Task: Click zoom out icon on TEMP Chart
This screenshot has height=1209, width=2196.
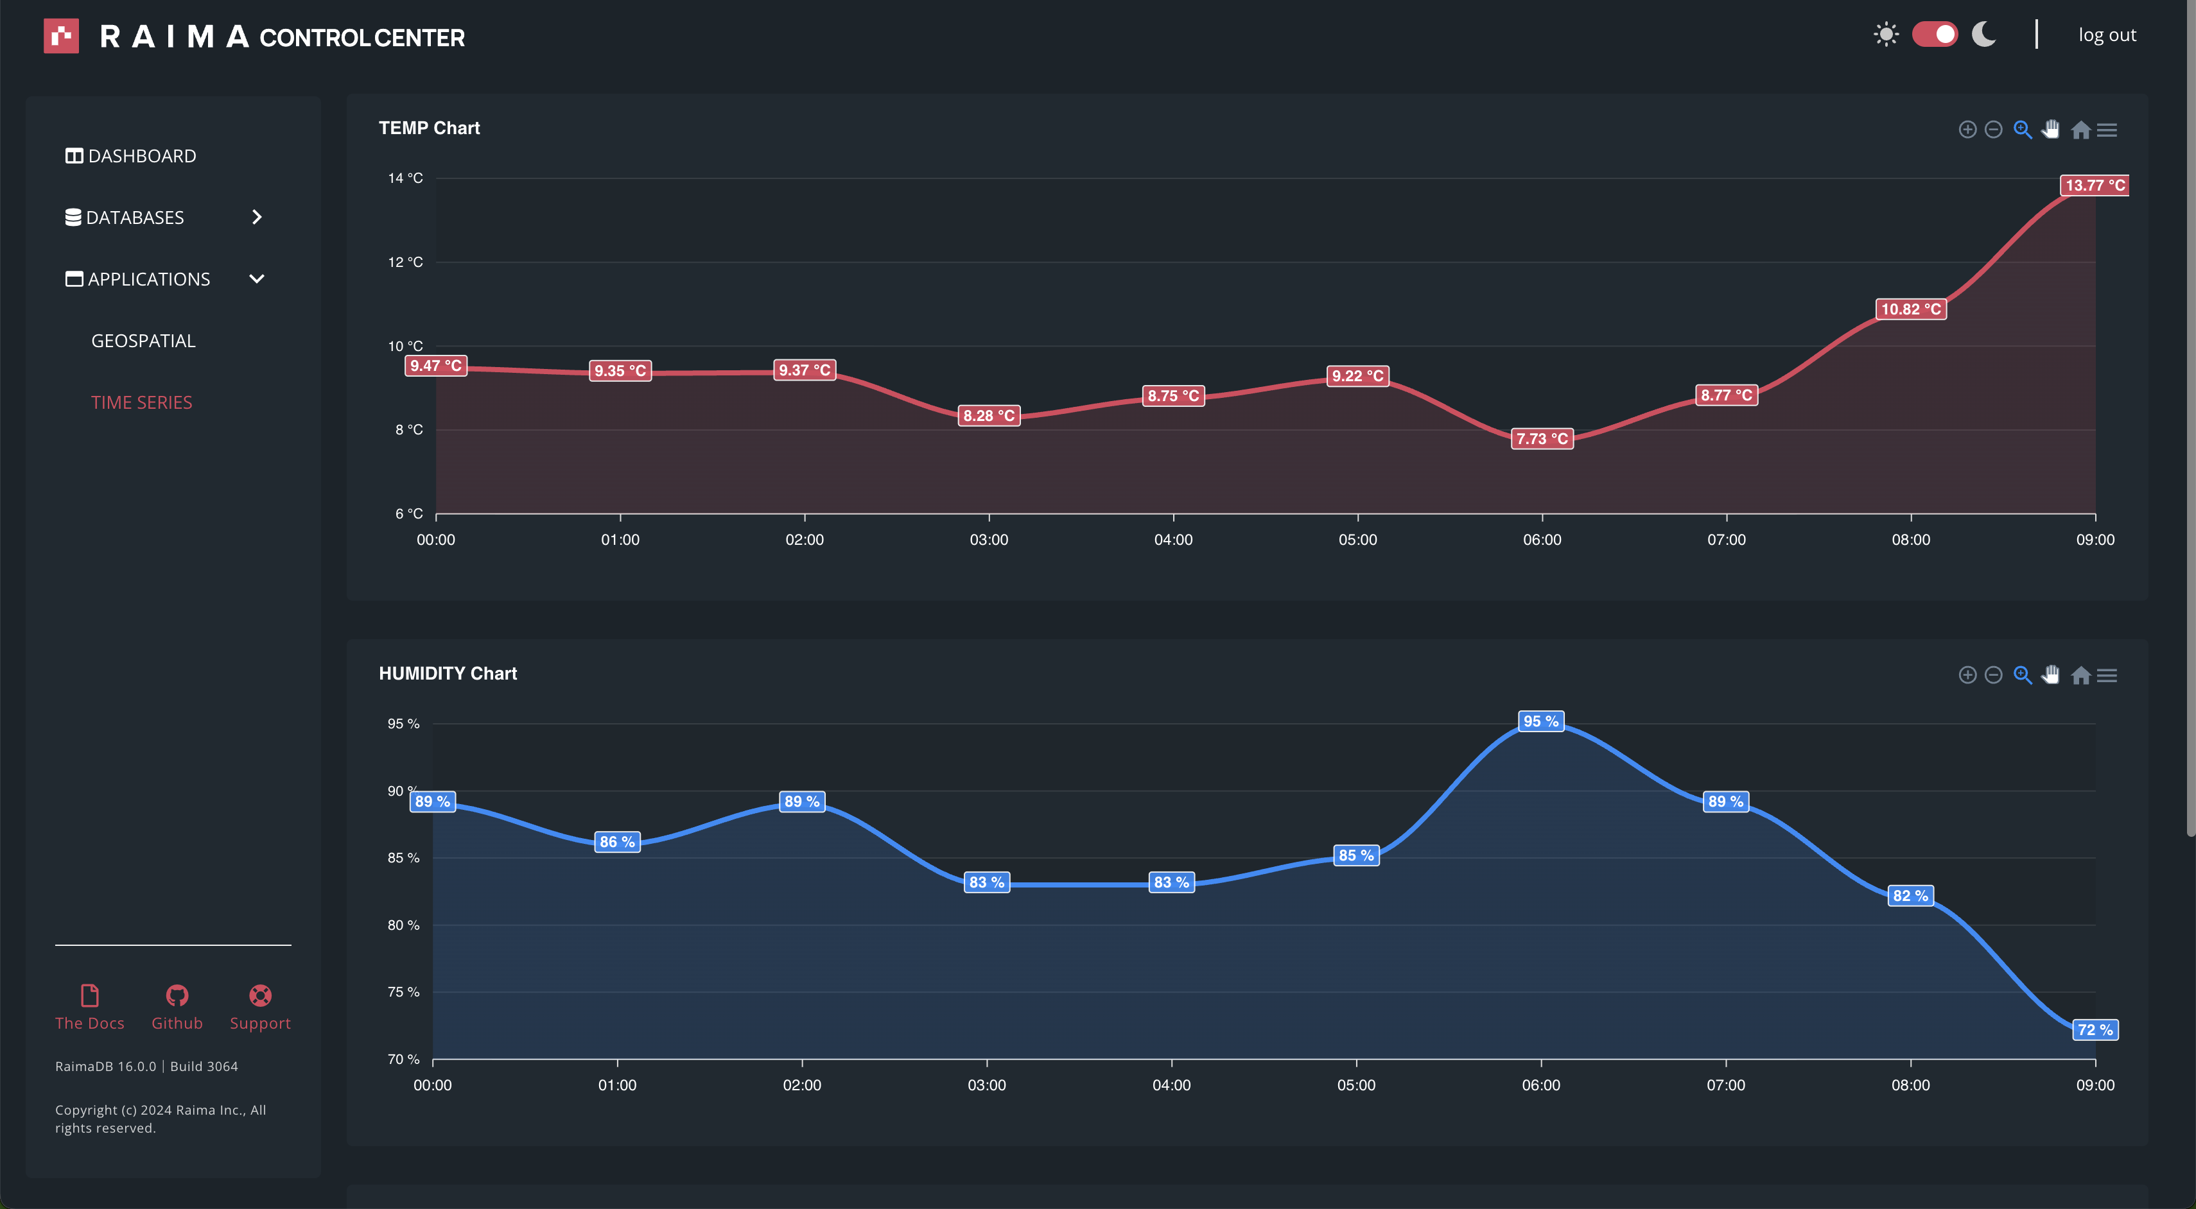Action: tap(1993, 130)
